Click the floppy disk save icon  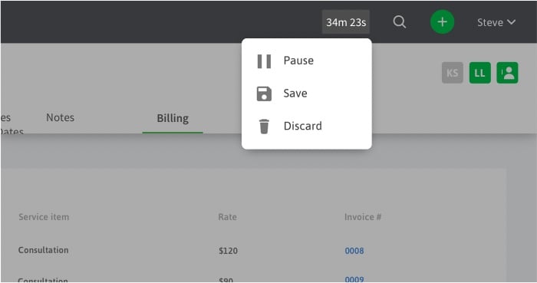click(x=264, y=94)
